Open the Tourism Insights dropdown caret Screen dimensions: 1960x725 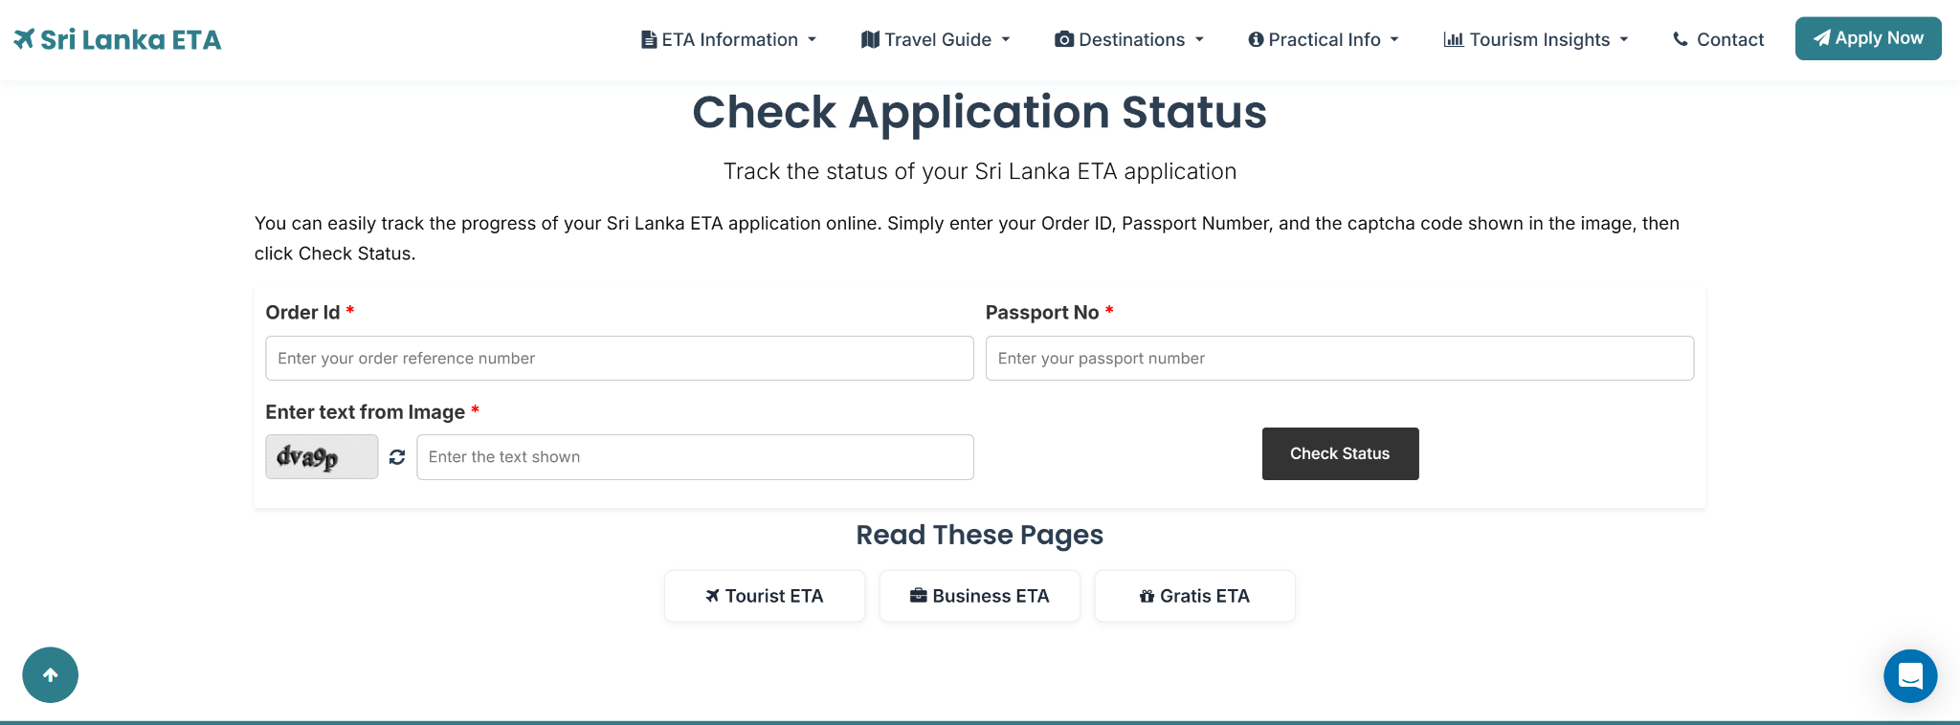(1624, 39)
